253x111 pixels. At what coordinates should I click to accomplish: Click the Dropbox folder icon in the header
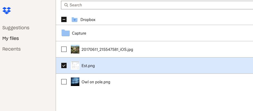click(x=75, y=20)
